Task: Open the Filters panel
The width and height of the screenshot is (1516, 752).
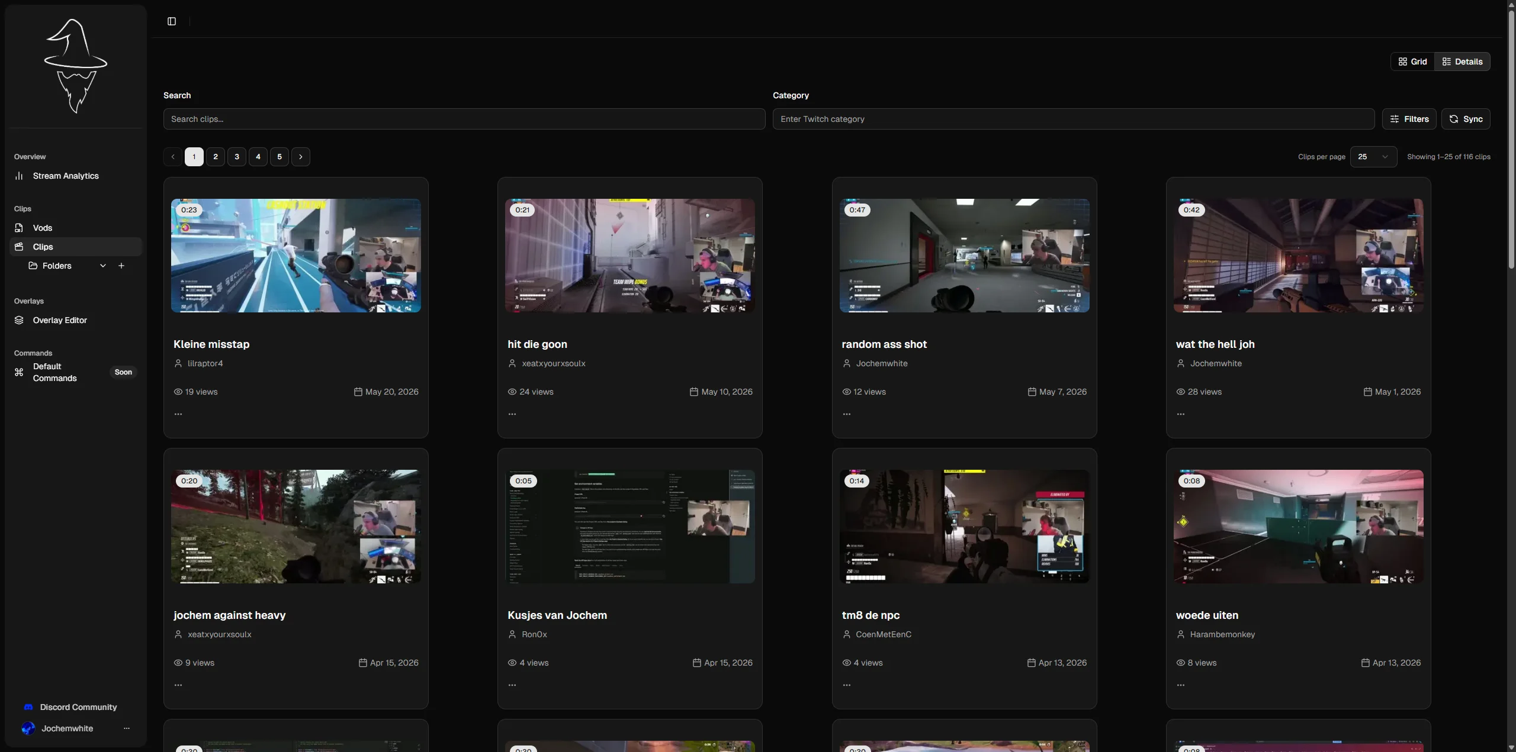Action: point(1409,119)
